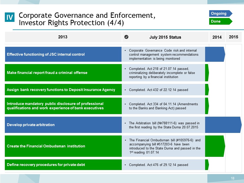Click the blue timeline arrow for private arbitration
Viewport: 244px width, 183px height.
223,125
